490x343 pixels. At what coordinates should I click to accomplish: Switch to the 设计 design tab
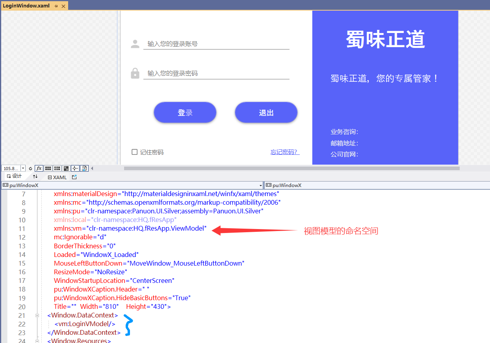14,176
